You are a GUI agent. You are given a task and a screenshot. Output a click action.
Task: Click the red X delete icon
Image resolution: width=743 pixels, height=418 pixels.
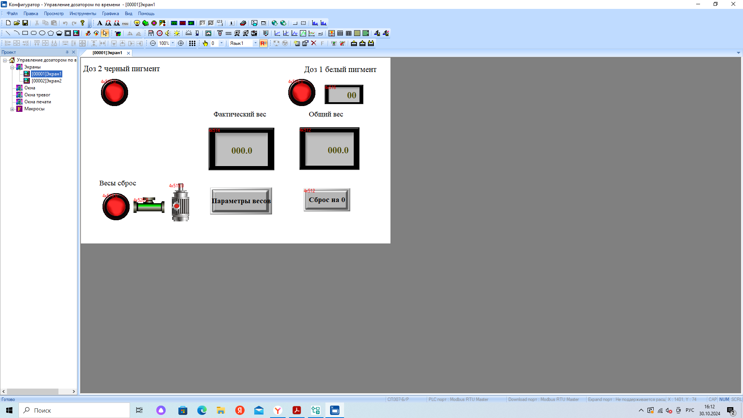click(314, 43)
